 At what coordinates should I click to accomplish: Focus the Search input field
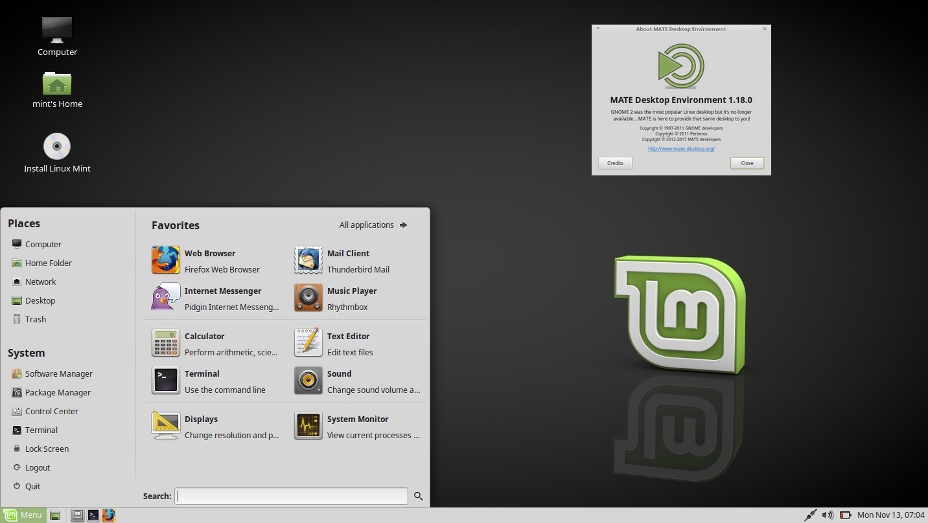291,496
